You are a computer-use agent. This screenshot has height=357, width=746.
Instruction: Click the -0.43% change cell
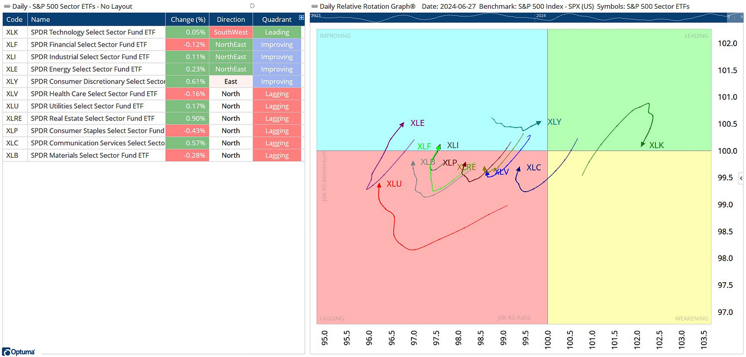188,131
